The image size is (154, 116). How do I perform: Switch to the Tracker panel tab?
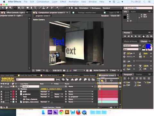[139, 74]
